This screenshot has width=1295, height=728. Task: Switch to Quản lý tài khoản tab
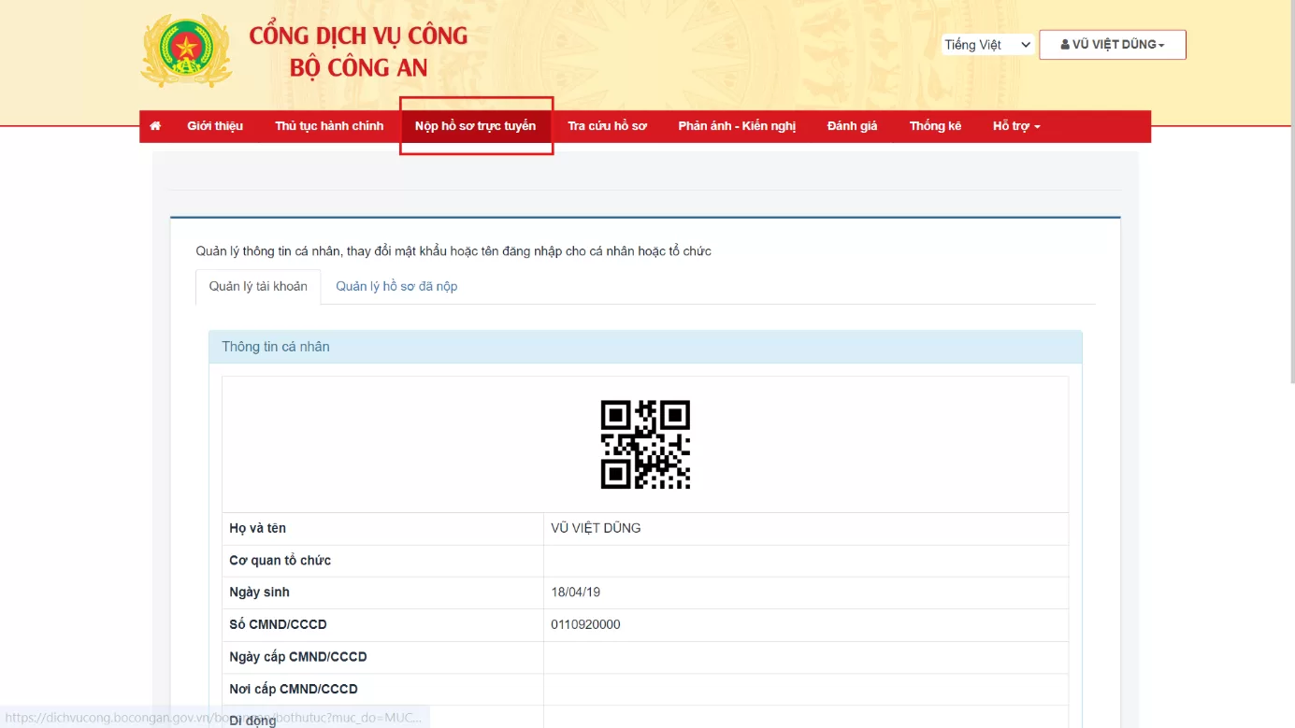[258, 287]
